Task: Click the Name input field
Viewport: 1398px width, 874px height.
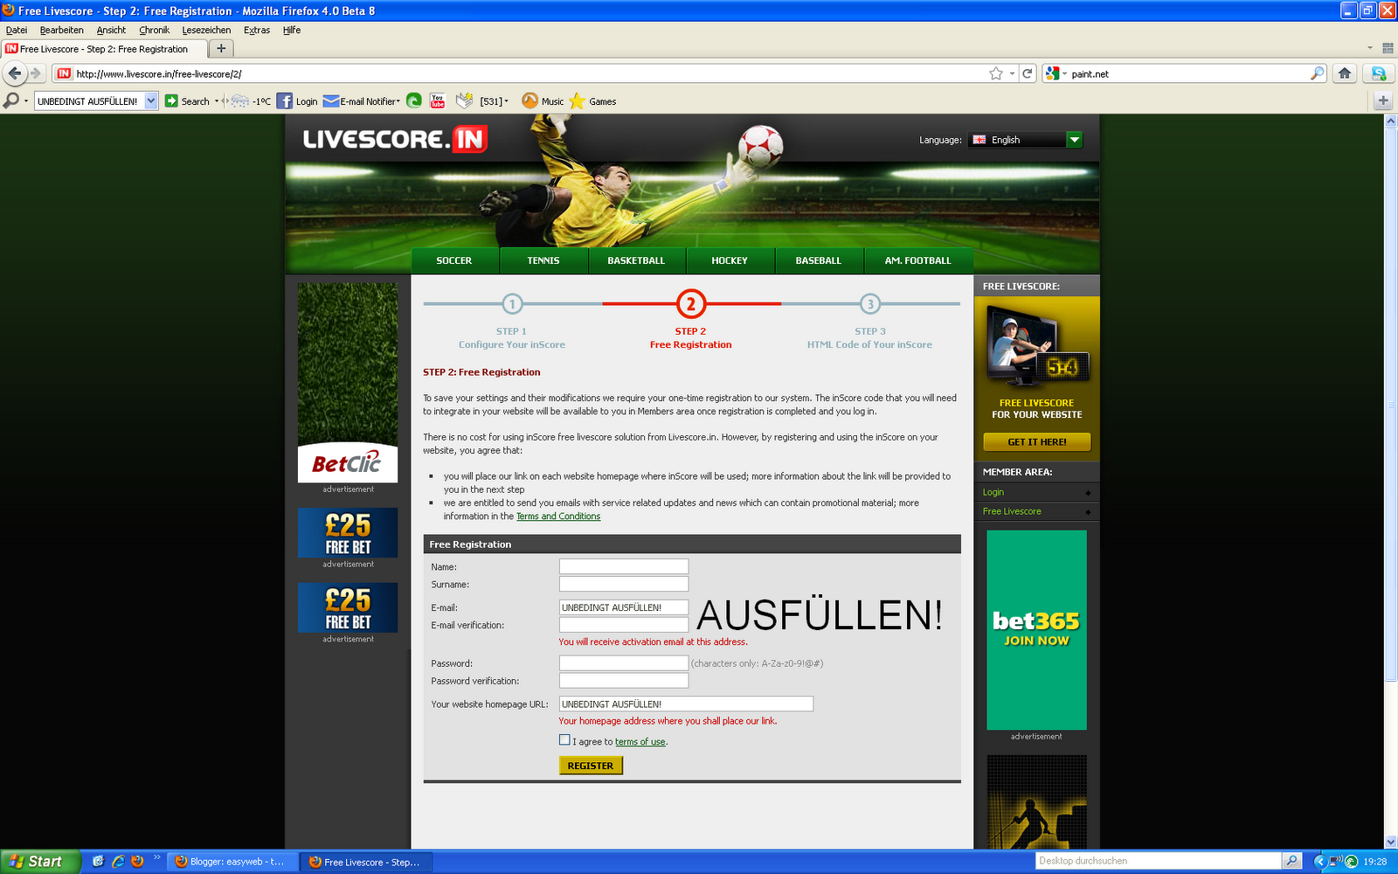Action: click(624, 566)
